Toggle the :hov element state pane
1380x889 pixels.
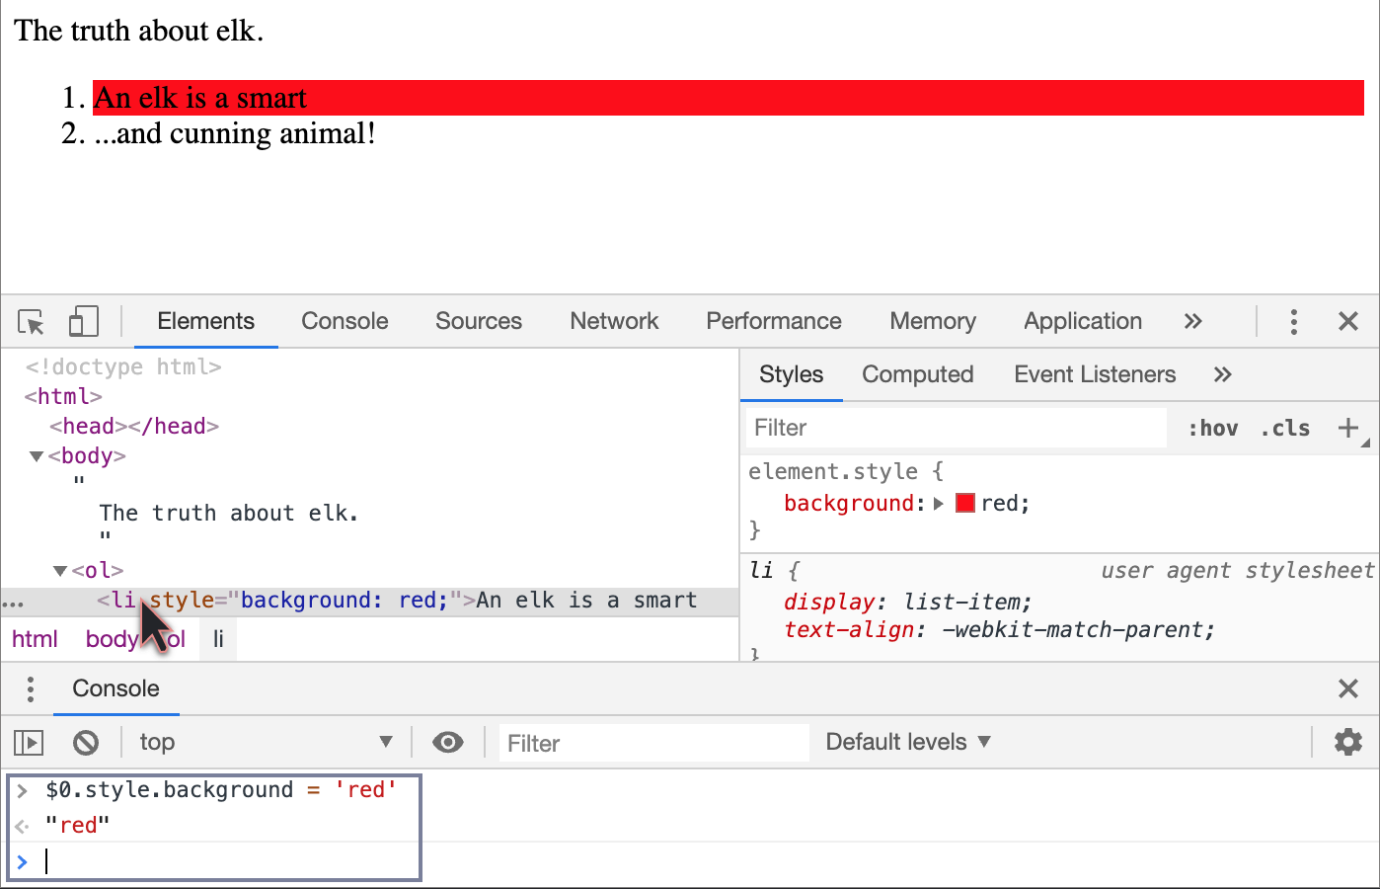(1212, 428)
